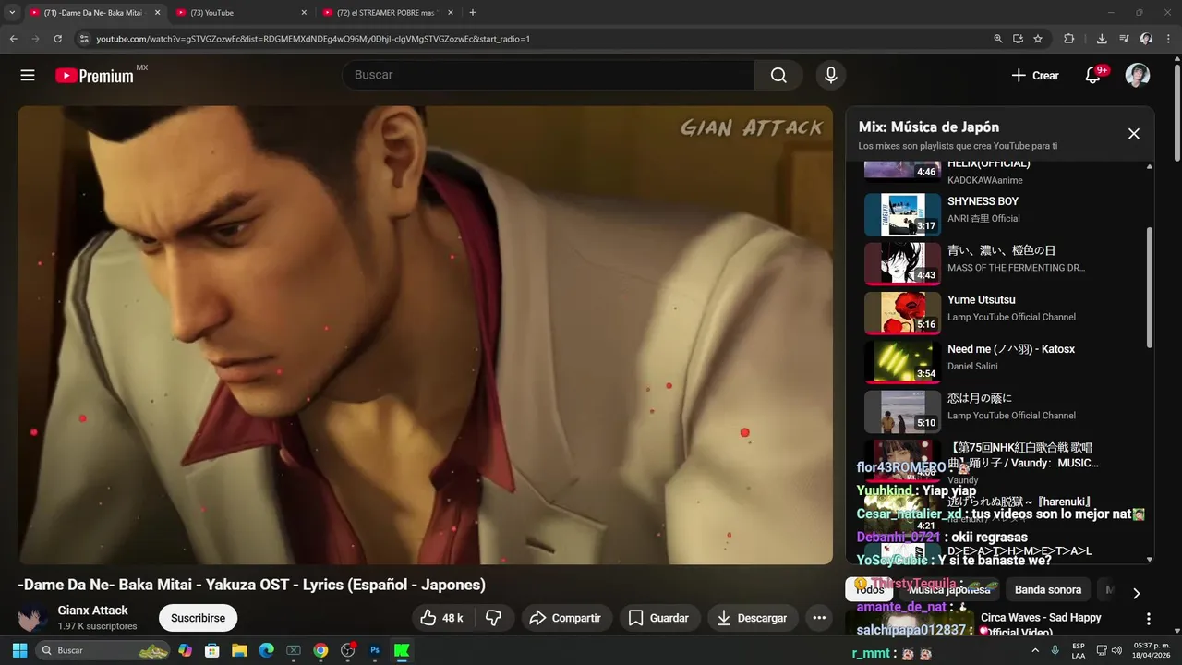
Task: View site information icon in address bar
Action: tap(84, 39)
